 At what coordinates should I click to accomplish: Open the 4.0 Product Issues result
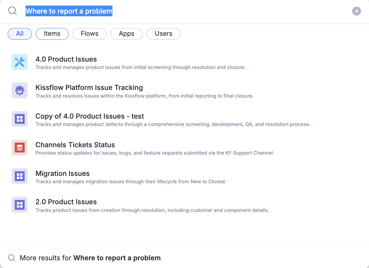tap(66, 59)
